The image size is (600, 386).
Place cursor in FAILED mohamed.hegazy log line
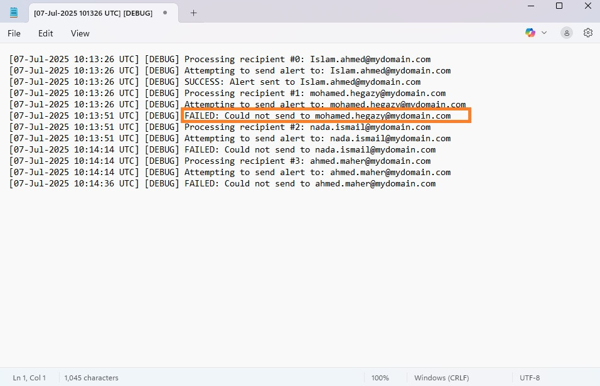325,115
